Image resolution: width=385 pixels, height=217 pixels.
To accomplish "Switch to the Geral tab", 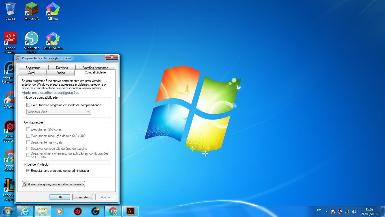I will (31, 73).
